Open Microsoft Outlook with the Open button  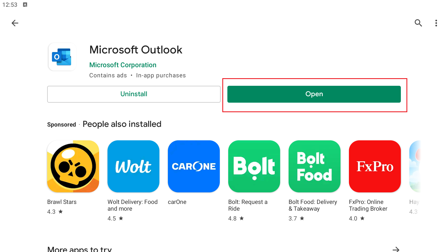314,94
